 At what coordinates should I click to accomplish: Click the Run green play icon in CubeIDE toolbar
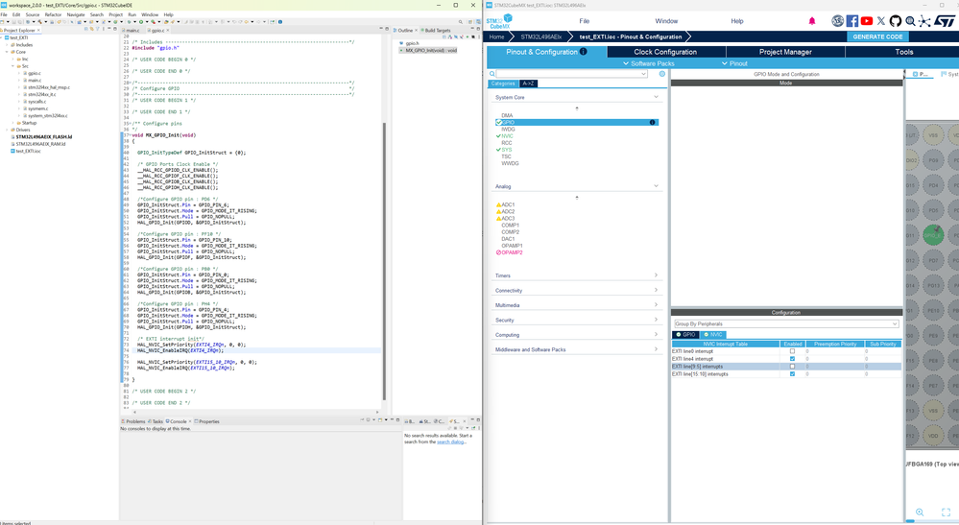(141, 21)
